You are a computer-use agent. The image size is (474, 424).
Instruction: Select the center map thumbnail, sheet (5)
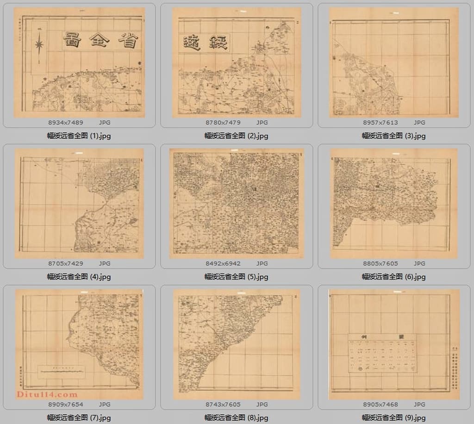click(236, 204)
